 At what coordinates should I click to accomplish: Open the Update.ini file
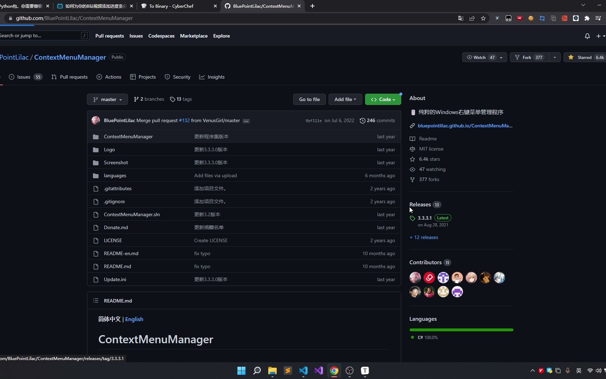[115, 279]
